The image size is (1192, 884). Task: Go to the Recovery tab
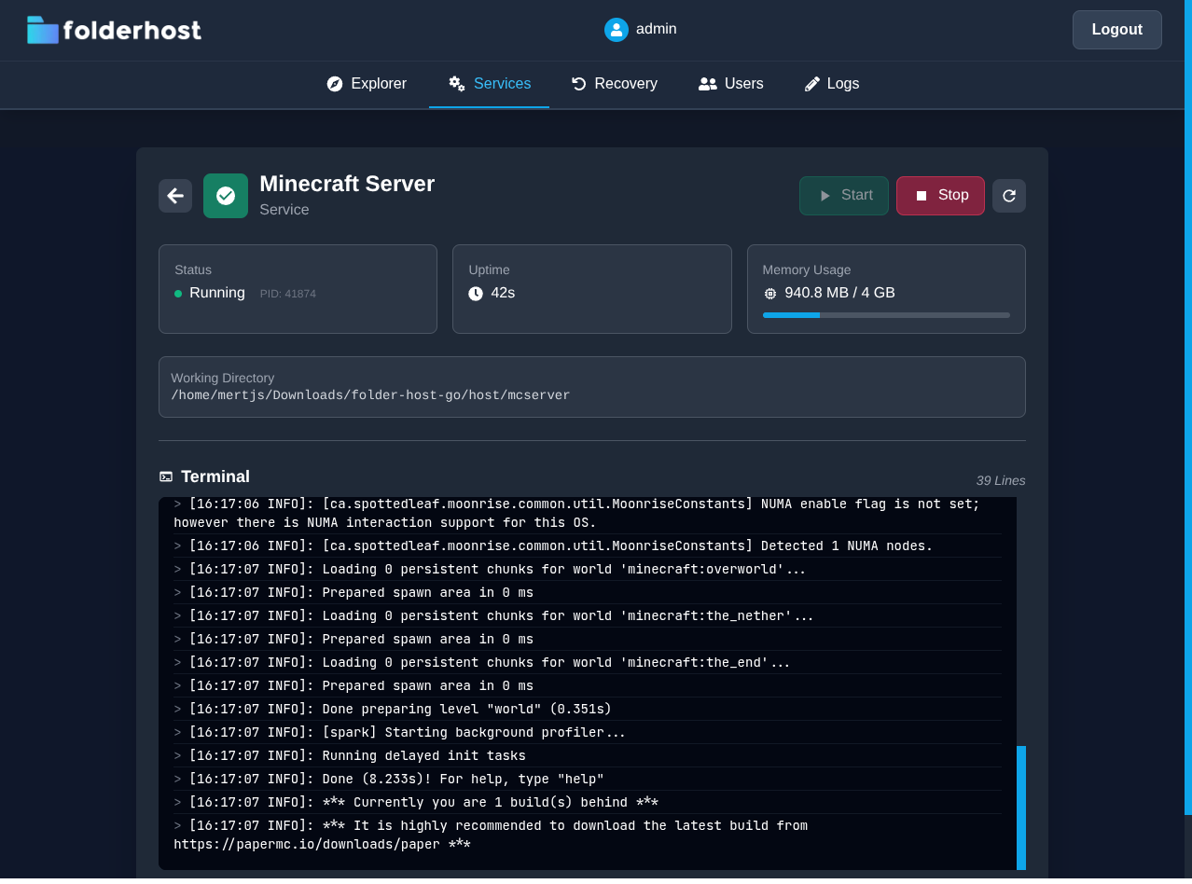click(x=614, y=84)
